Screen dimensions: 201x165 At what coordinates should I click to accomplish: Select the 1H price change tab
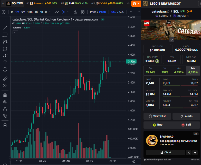(x=165, y=70)
